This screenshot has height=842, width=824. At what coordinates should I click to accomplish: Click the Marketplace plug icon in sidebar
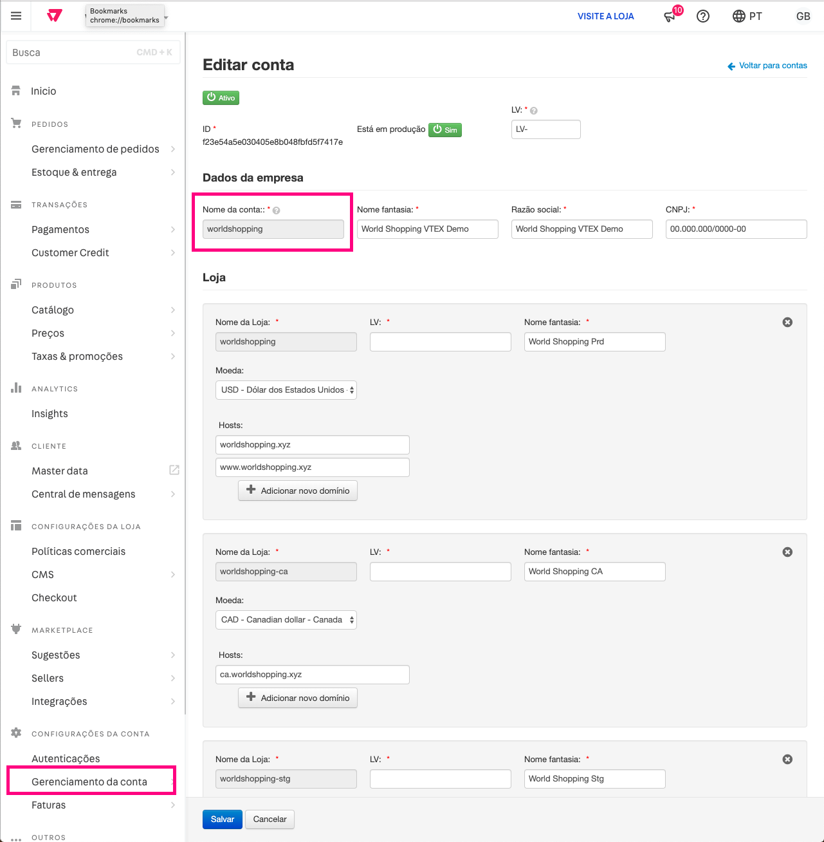pyautogui.click(x=15, y=629)
